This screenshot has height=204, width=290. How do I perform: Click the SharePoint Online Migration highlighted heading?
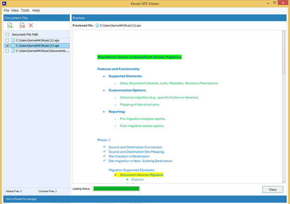tap(139, 57)
